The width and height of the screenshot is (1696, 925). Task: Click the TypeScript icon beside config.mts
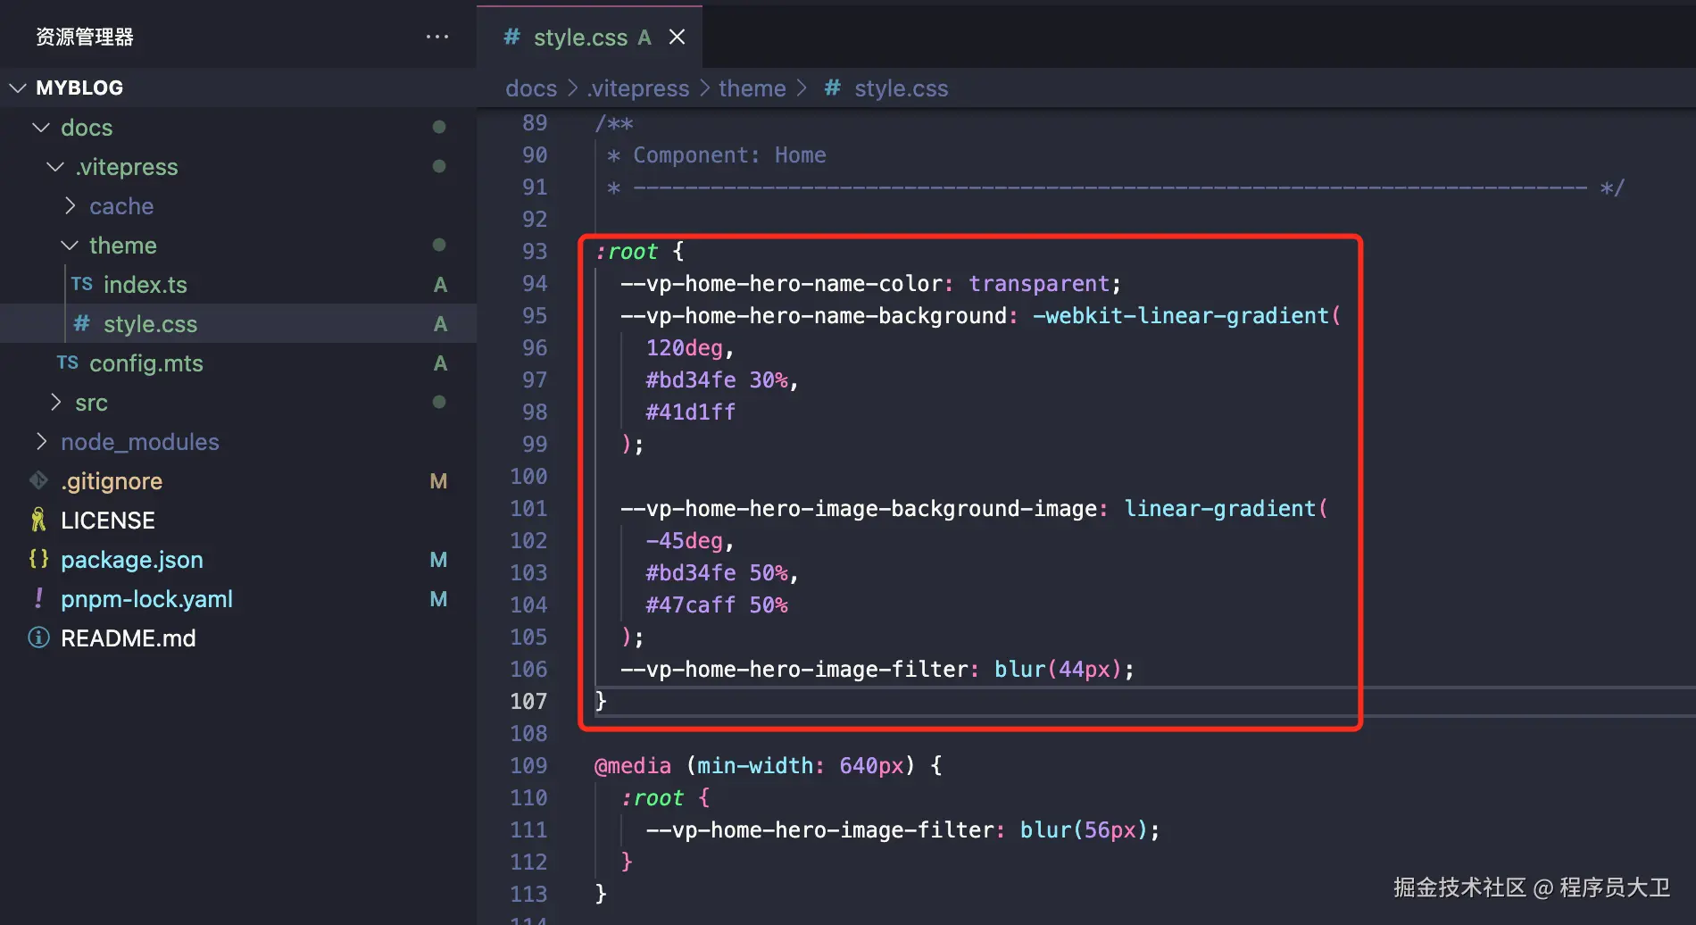(68, 362)
